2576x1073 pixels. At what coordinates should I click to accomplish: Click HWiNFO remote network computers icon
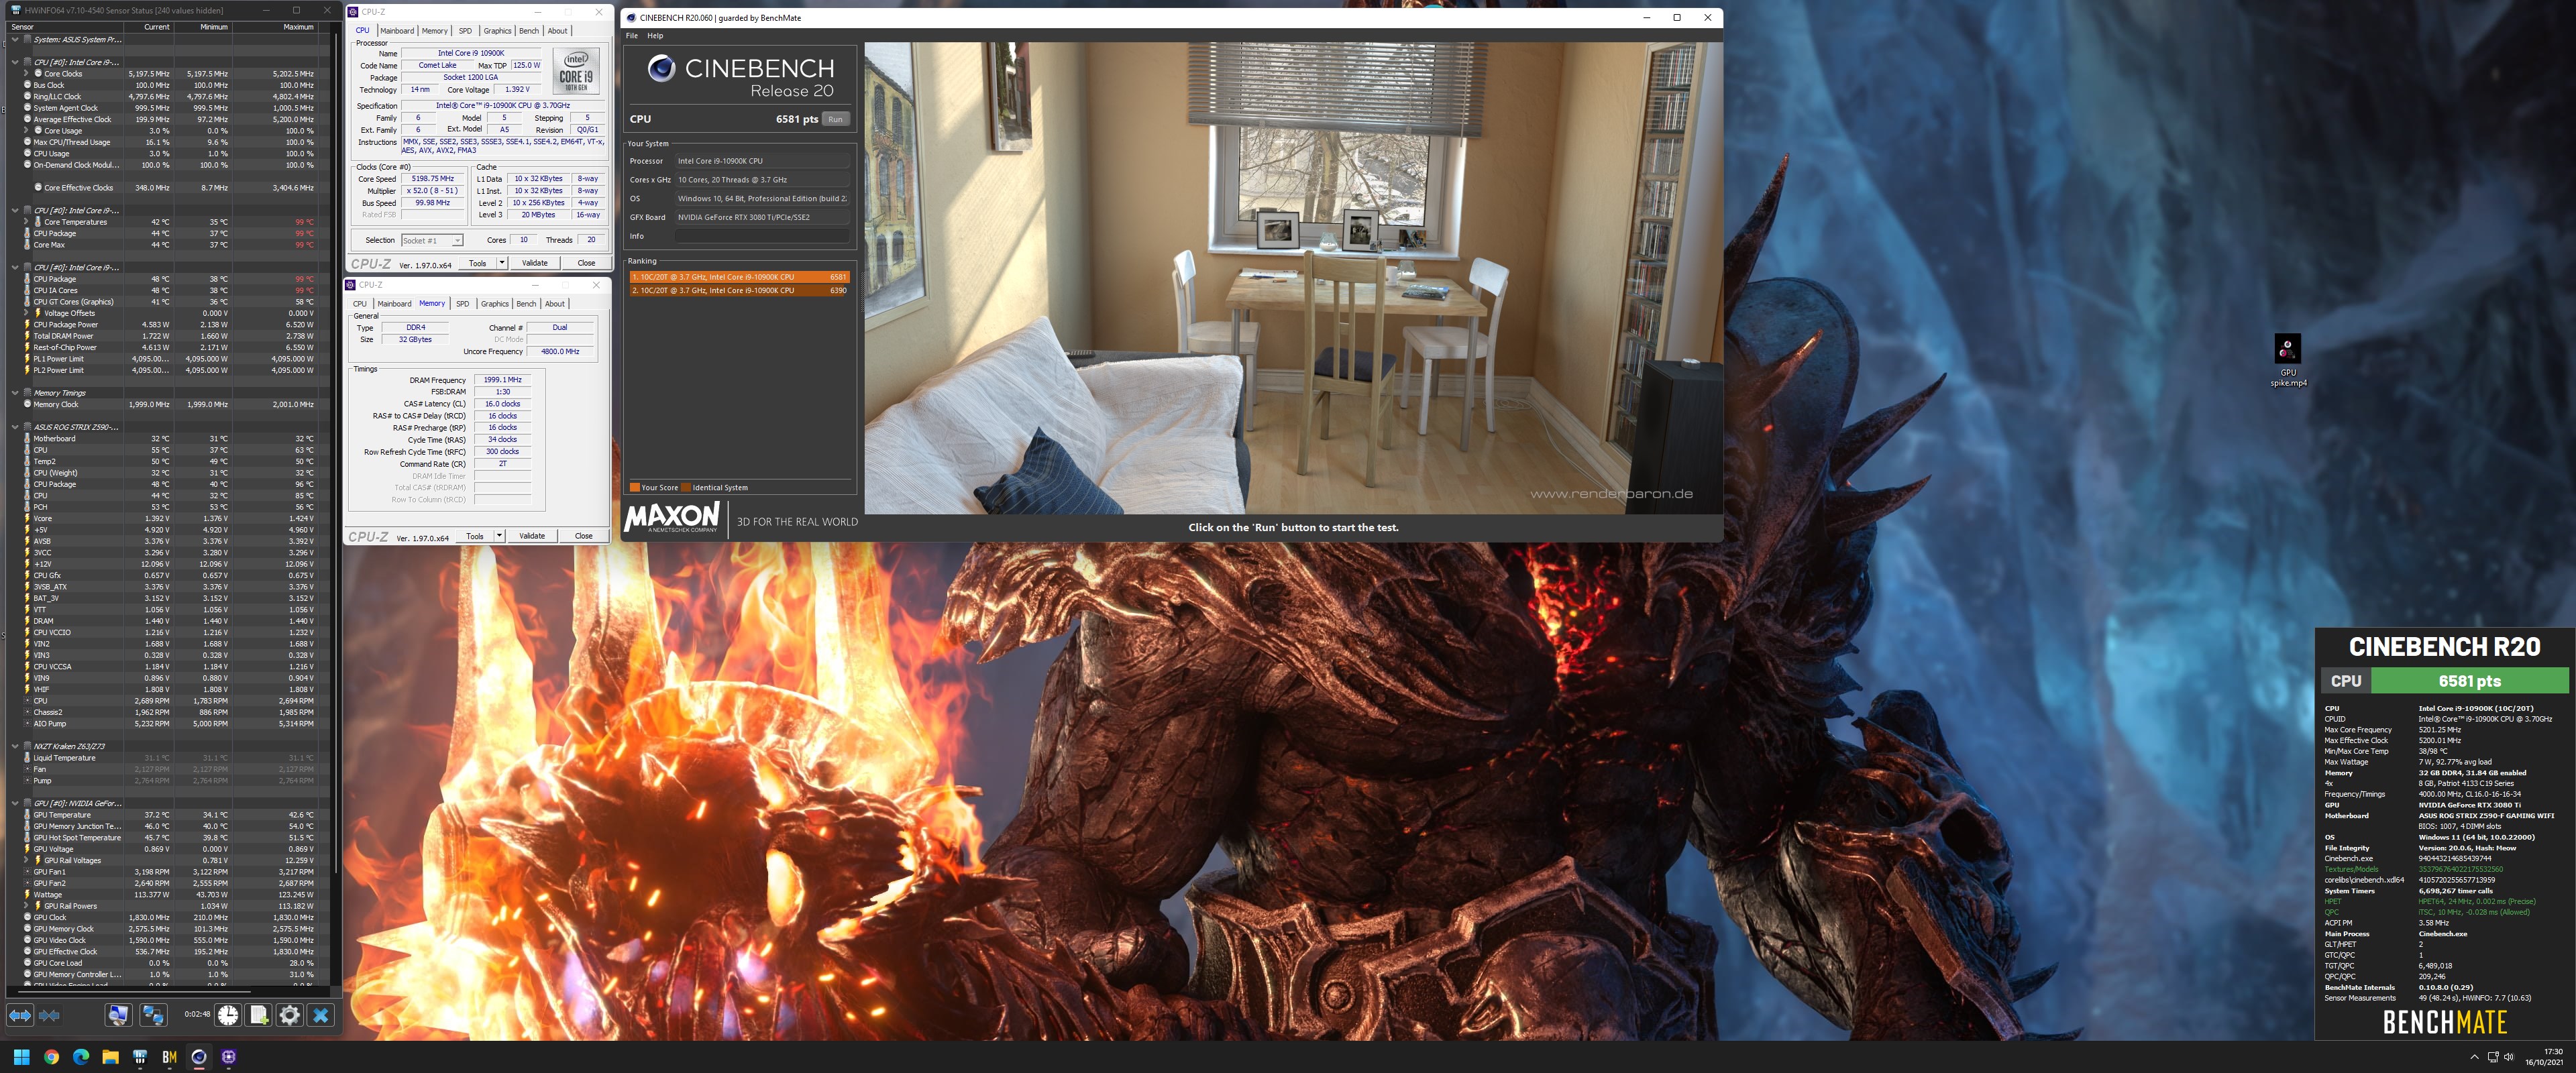153,1015
